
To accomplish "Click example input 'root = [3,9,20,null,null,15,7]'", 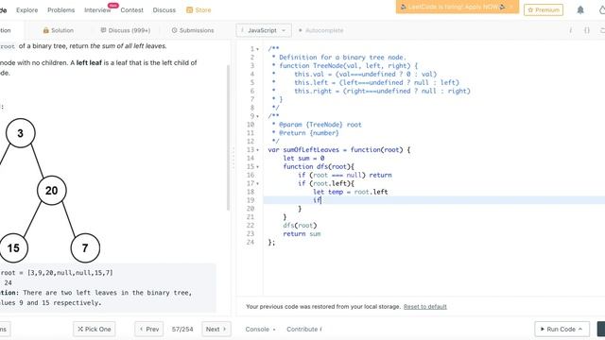I will [x=57, y=273].
